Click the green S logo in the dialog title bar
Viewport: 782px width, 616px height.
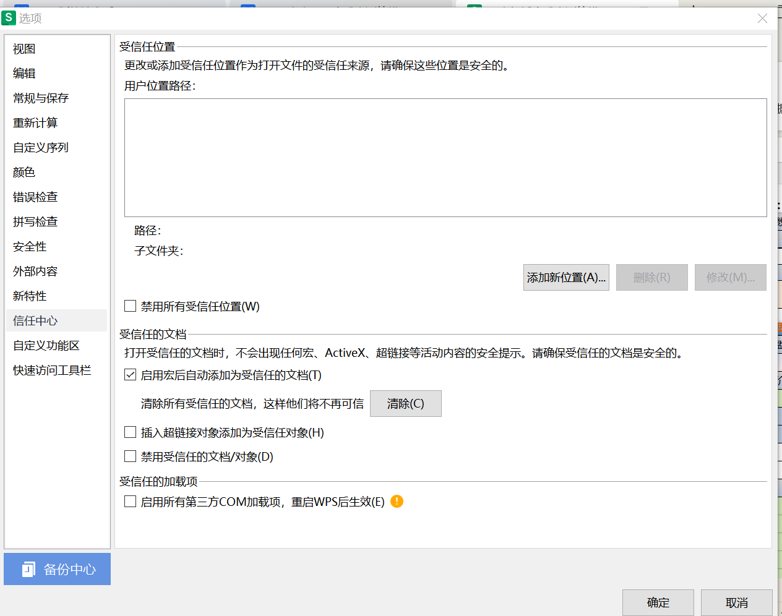click(8, 19)
